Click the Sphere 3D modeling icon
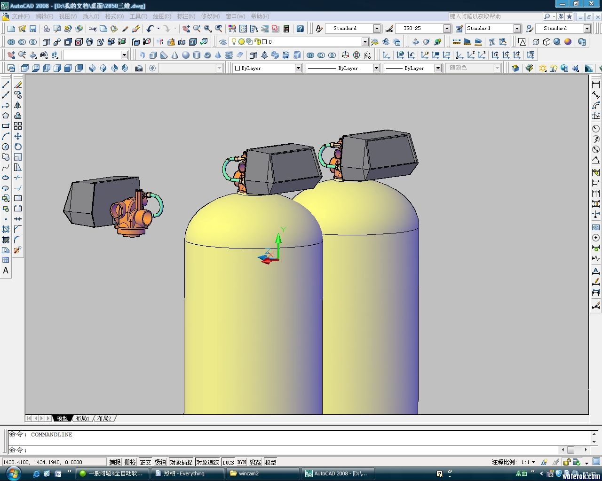Viewport: 602px width, 481px height. click(x=186, y=55)
